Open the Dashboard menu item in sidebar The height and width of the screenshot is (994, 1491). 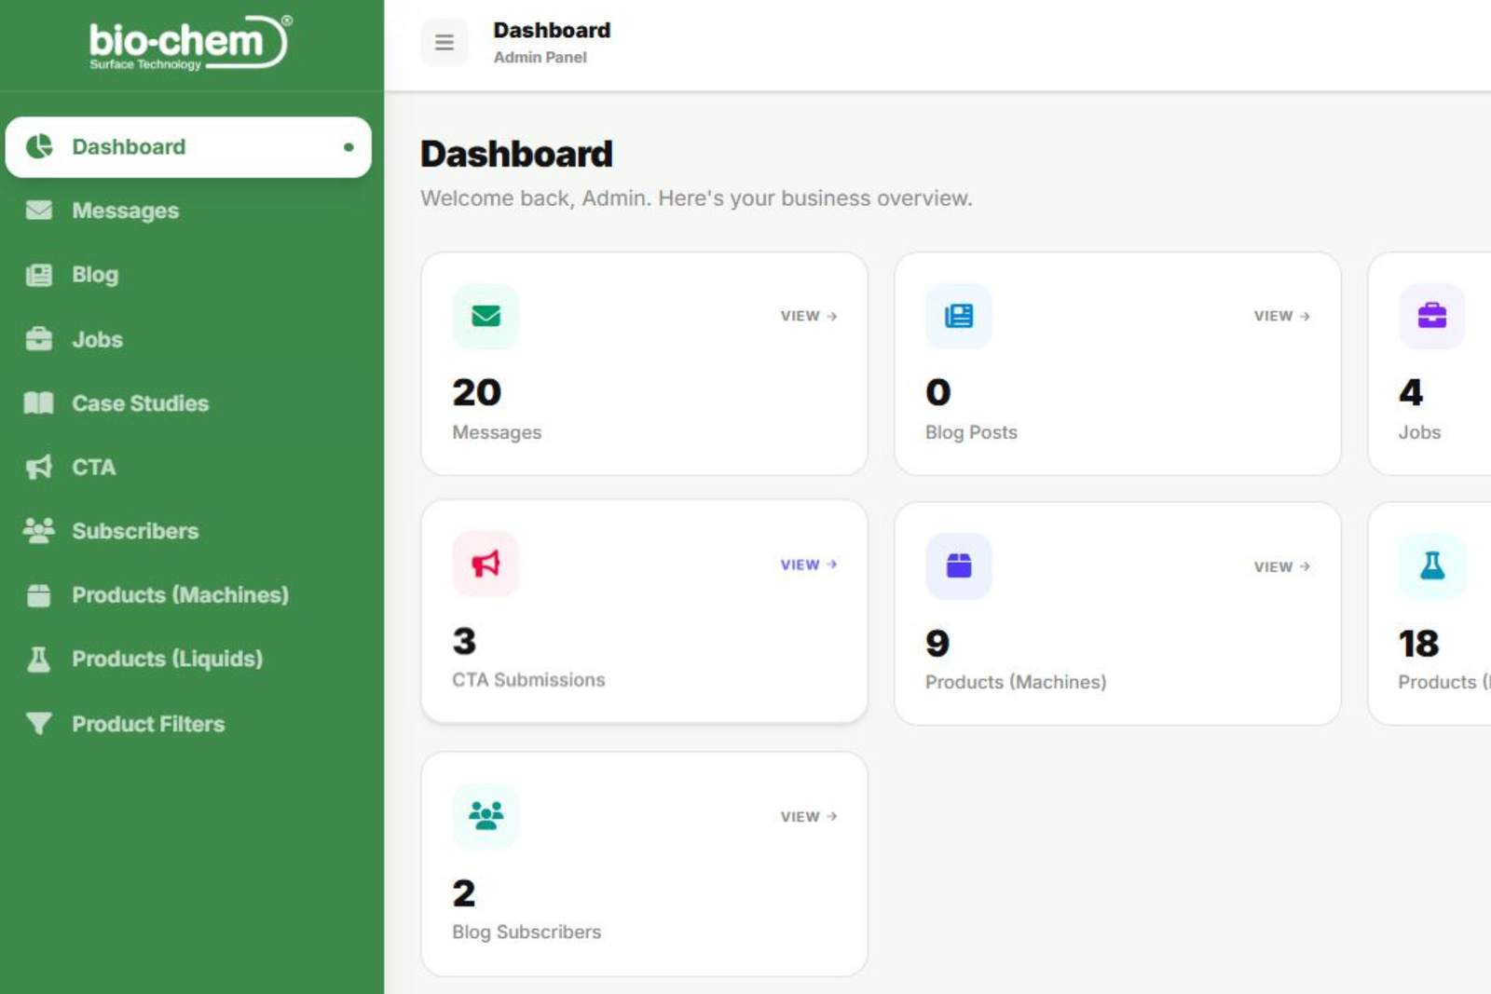(188, 147)
